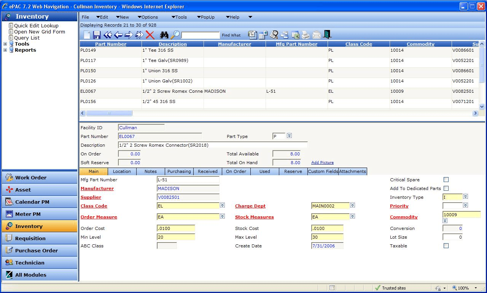Open the Stock Measures dropdown arrow
487x293 pixels.
tap(353, 216)
